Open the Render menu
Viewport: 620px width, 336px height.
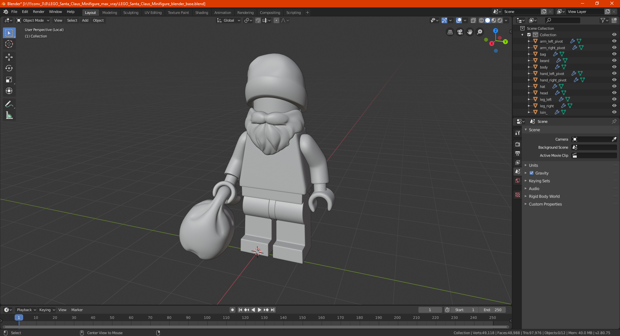tap(38, 12)
